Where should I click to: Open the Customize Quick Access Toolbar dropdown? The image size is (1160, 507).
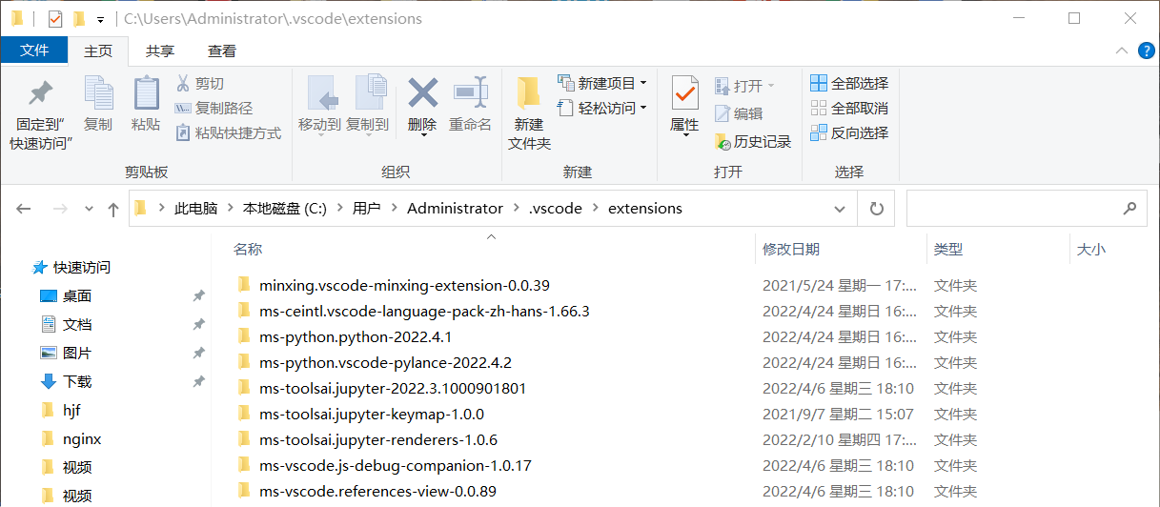point(100,19)
